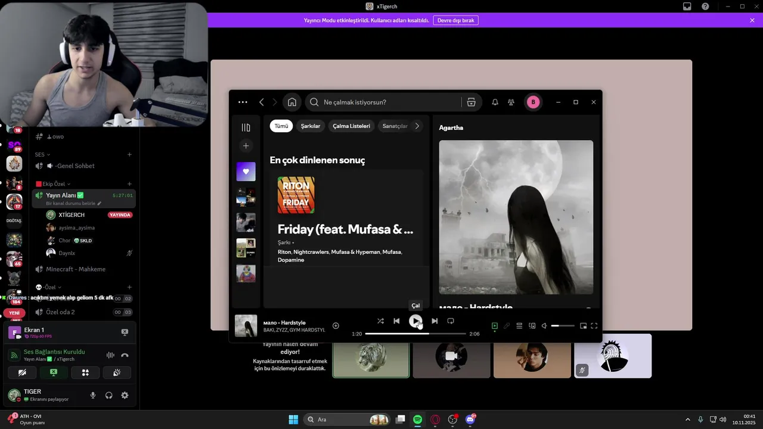Screen dimensions: 763x429
Task: Open connect to a device icon
Action: [532, 326]
